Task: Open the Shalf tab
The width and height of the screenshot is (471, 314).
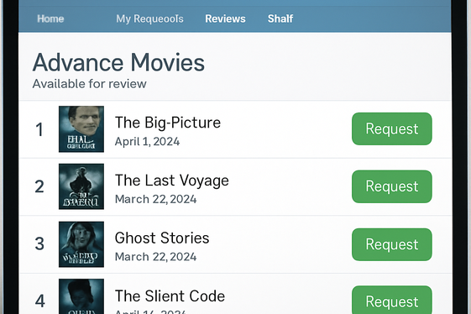Action: tap(280, 18)
